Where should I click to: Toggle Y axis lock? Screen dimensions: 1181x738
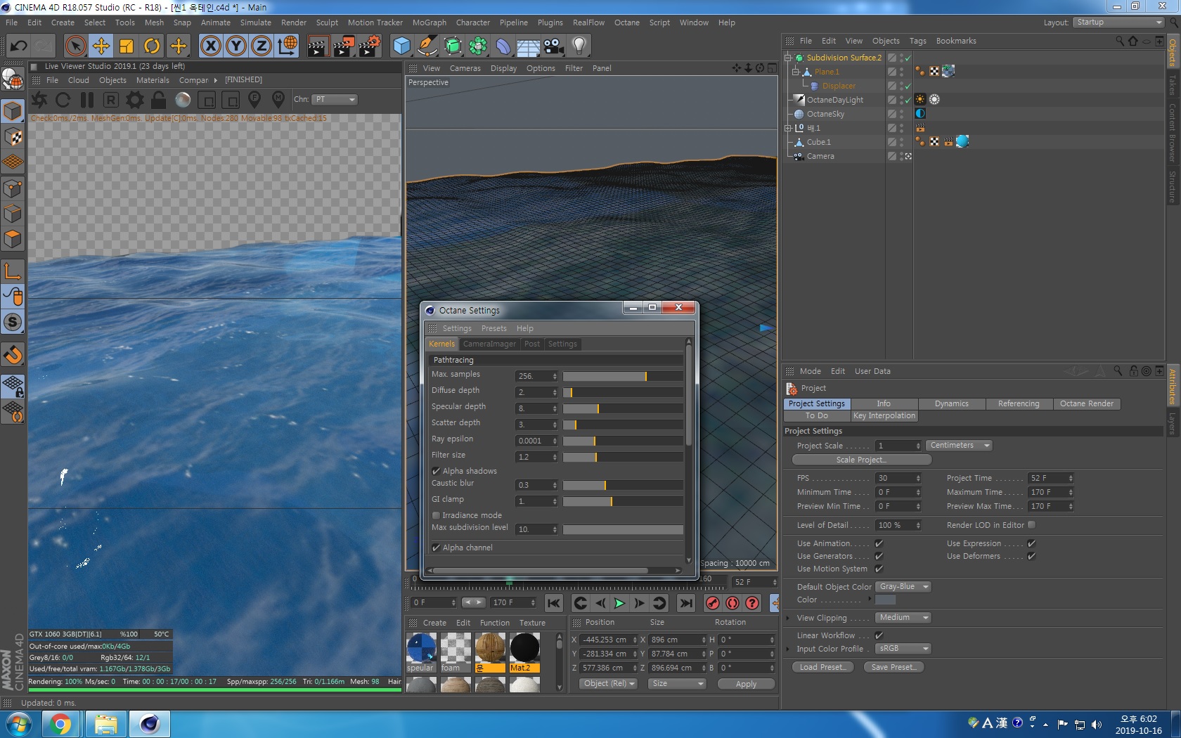click(236, 46)
